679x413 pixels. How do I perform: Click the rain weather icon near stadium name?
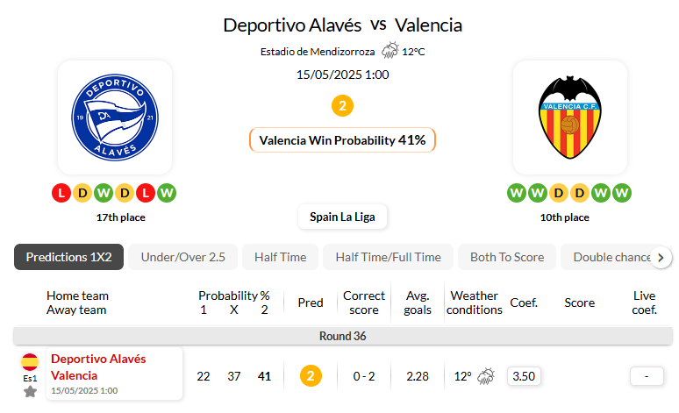(390, 51)
